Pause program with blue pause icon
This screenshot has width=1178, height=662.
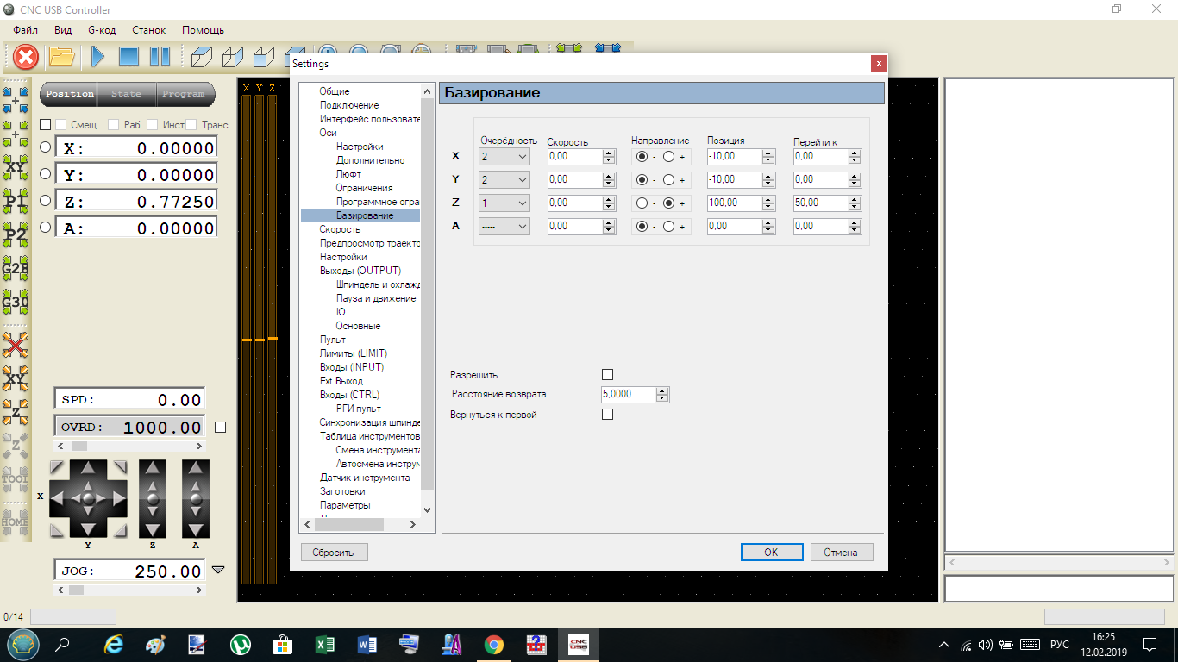[x=160, y=57]
